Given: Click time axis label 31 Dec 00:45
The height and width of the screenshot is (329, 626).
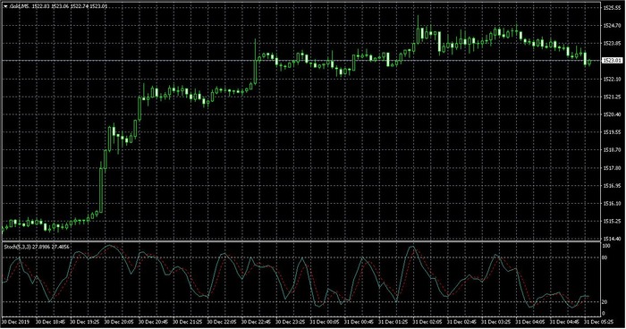Looking at the screenshot, I should click(359, 322).
